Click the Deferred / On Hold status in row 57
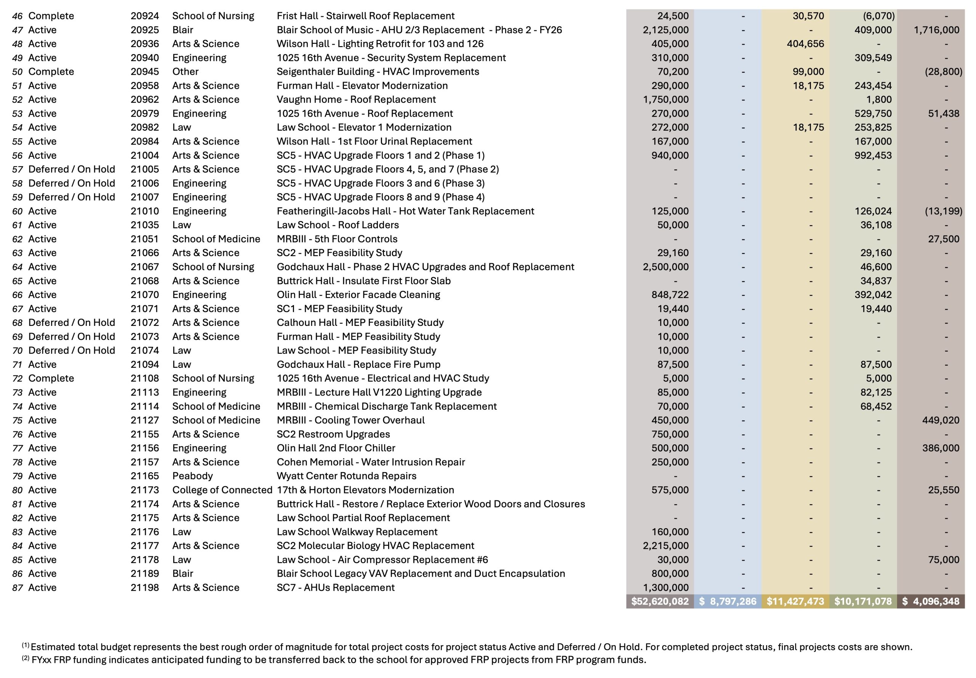Viewport: 976px width, 678px height. point(71,169)
